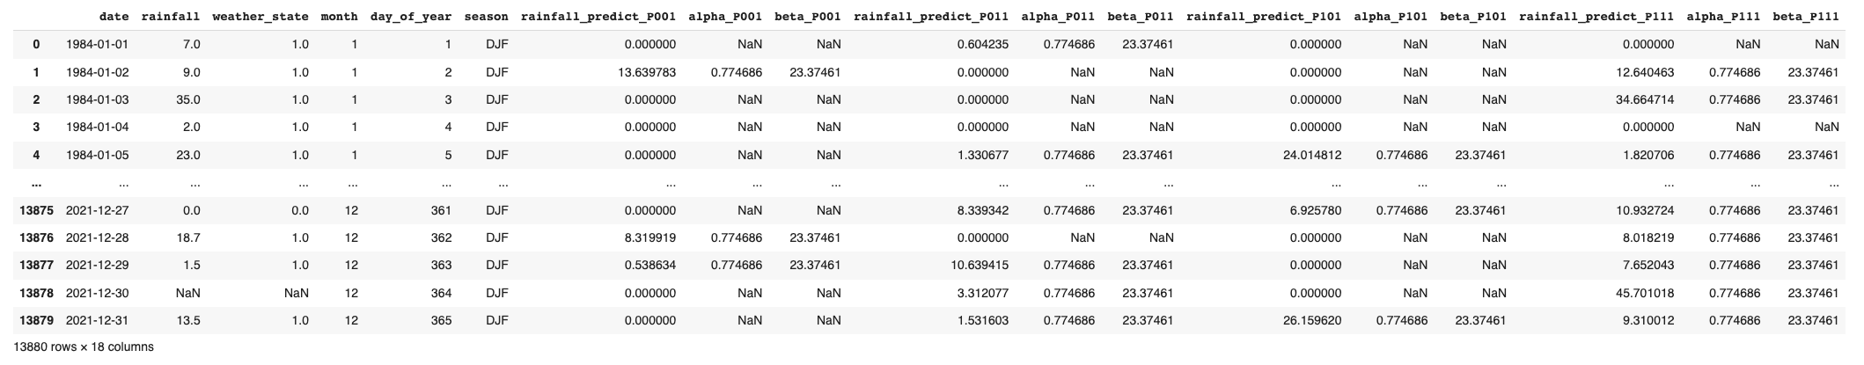Click the date column header
The height and width of the screenshot is (365, 1864).
114,17
